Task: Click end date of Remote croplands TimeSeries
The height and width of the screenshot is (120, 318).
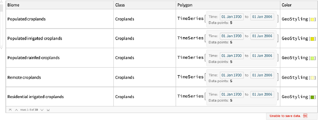Action: click(262, 75)
